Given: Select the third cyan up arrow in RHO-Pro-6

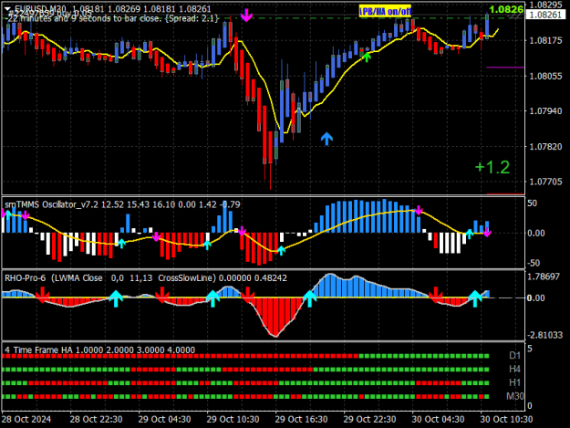Looking at the screenshot, I should [x=310, y=298].
